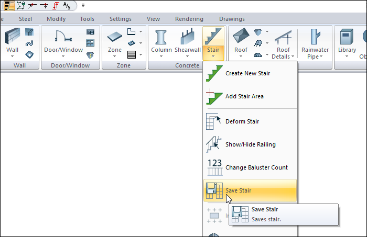Expand the Quick Access Toolbar customize arrow
367x237 pixels.
(83, 6)
